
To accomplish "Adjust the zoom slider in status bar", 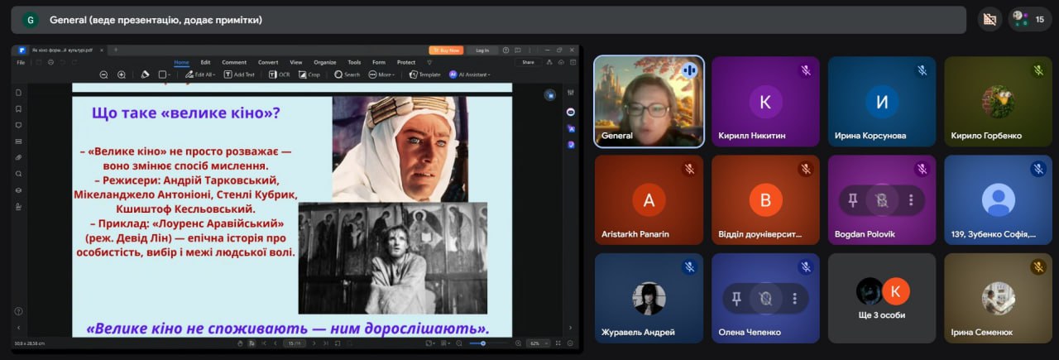I will [483, 343].
